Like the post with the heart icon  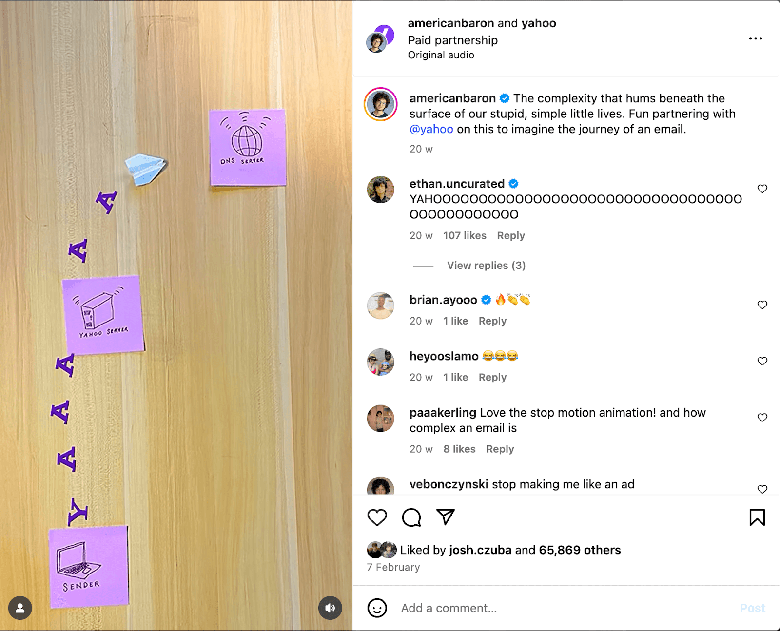377,517
